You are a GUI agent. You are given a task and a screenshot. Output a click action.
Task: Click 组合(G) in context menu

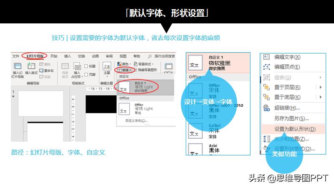[283, 77]
